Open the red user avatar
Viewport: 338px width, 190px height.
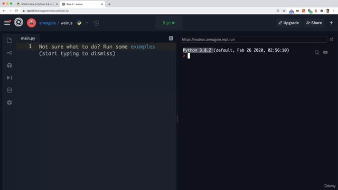32,23
